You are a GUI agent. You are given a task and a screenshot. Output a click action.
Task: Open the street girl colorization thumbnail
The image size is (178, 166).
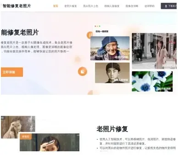(154, 51)
